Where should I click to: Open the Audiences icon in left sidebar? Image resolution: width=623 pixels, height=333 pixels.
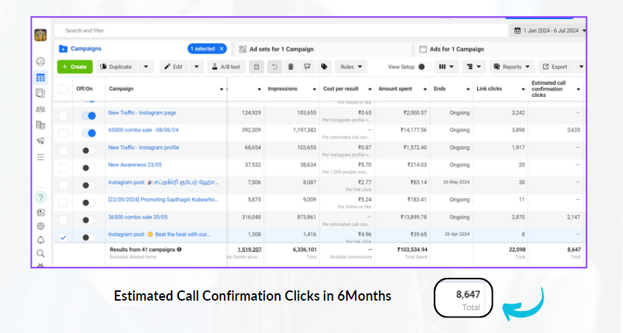[x=41, y=109]
